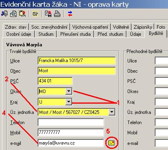Click the Ulice field with Francka Malíka 1015/7
This screenshot has width=168, height=150.
77,60
